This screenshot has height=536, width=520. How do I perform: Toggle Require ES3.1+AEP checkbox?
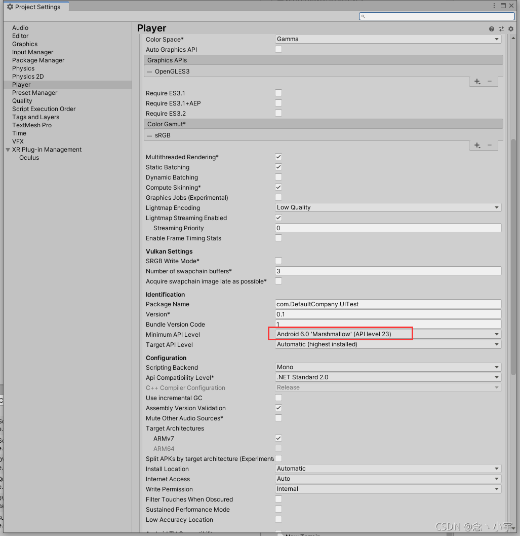click(278, 103)
